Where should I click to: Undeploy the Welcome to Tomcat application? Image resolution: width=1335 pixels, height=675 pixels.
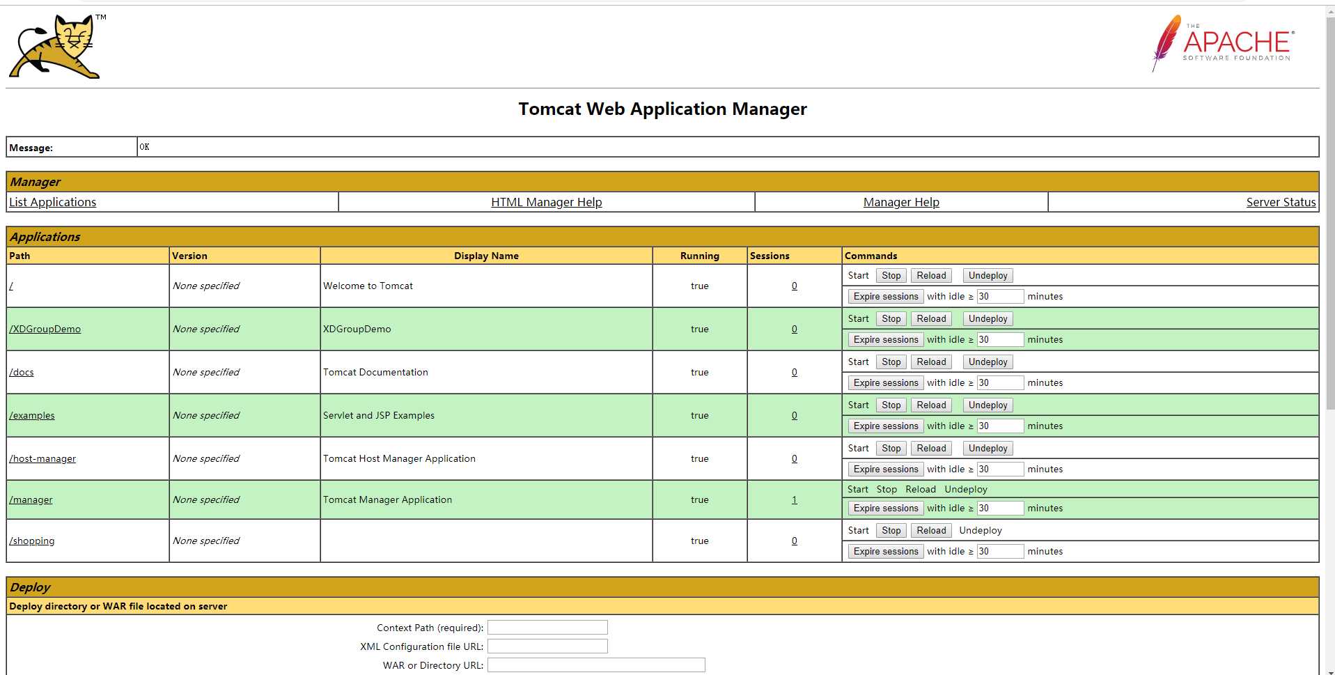[x=987, y=276]
